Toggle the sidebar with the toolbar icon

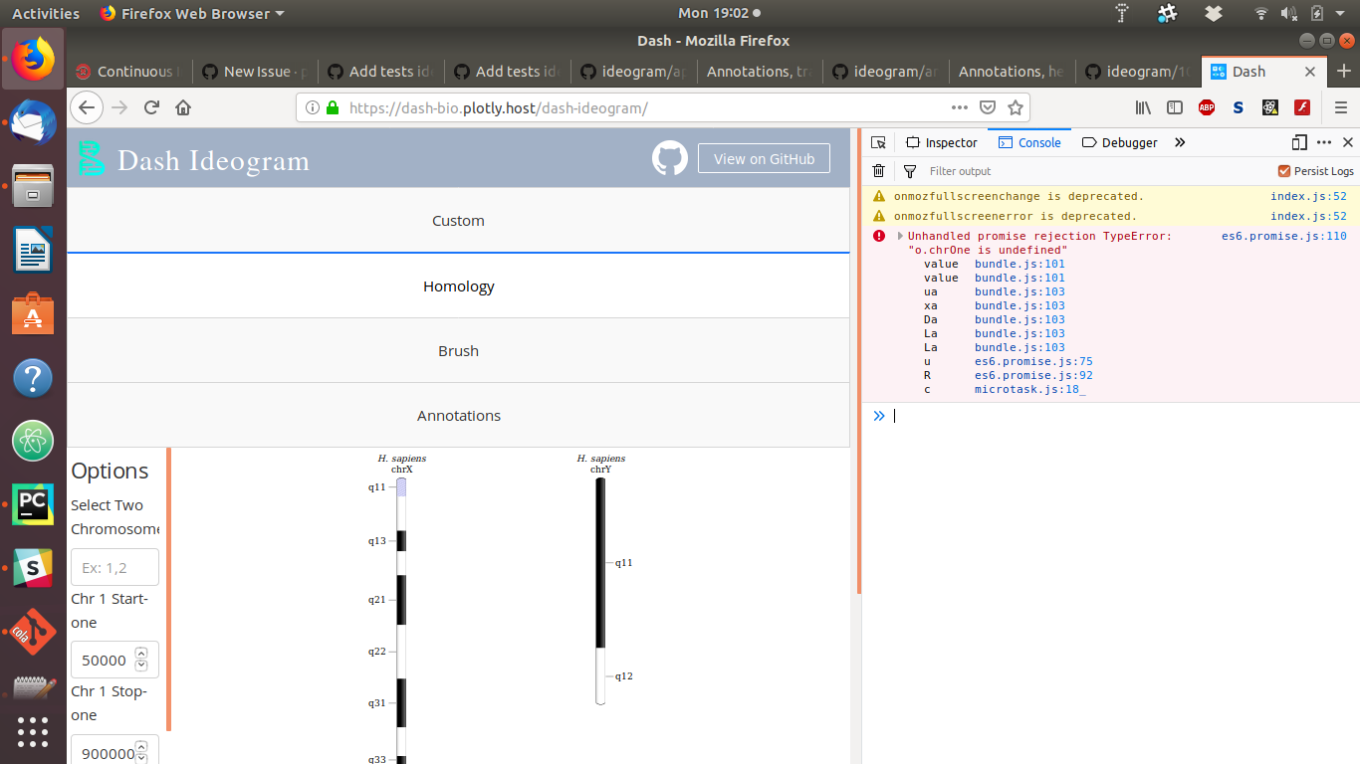1175,107
